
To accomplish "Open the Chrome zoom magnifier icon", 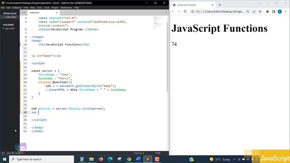I will (248, 11).
